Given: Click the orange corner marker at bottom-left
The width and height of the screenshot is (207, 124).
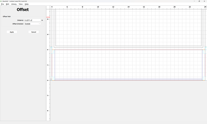Looking at the screenshot, I should (53, 80).
